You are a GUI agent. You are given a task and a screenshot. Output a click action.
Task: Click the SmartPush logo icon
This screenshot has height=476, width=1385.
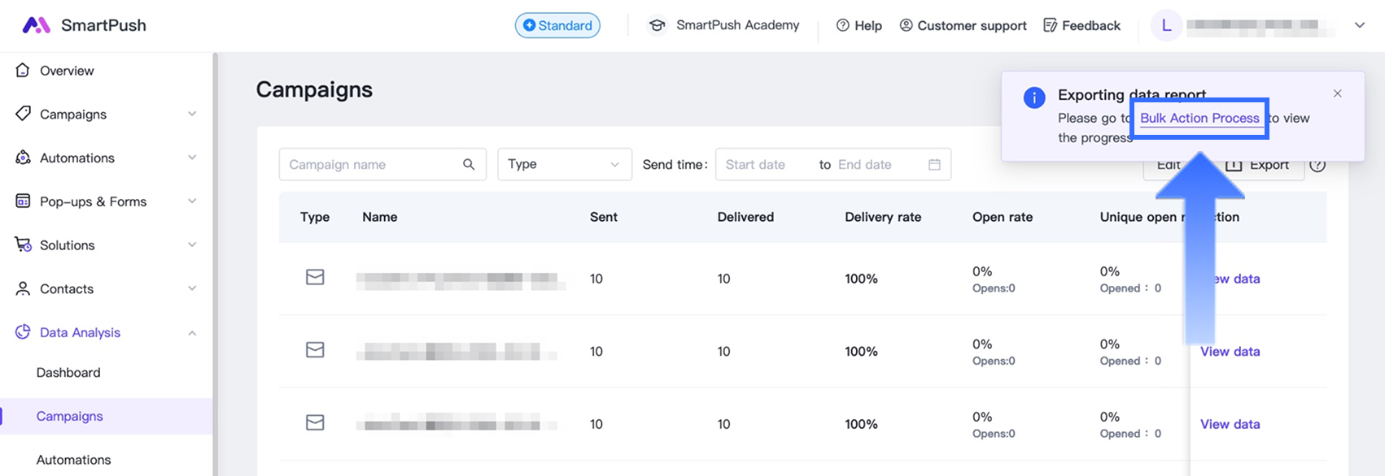click(x=36, y=25)
